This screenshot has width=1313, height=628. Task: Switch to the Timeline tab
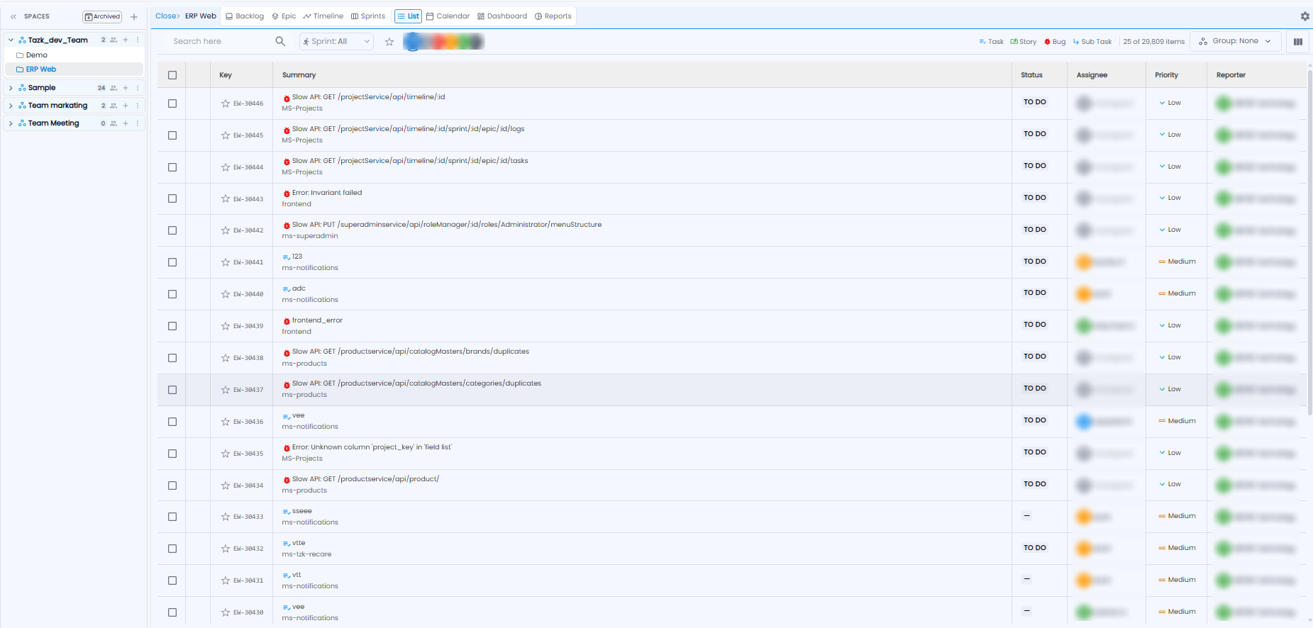pyautogui.click(x=323, y=16)
